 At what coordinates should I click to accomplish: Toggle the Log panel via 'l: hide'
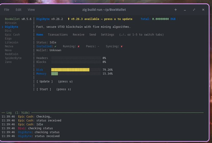22,113
